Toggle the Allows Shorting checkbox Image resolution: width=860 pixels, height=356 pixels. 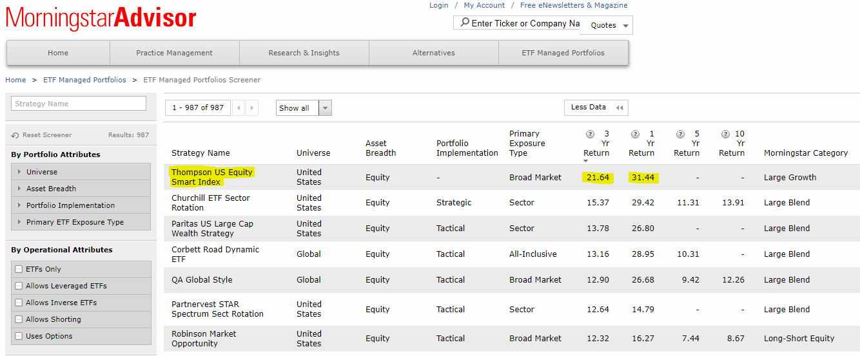(x=19, y=319)
